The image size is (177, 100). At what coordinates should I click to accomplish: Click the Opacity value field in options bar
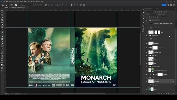[x=41, y=5]
